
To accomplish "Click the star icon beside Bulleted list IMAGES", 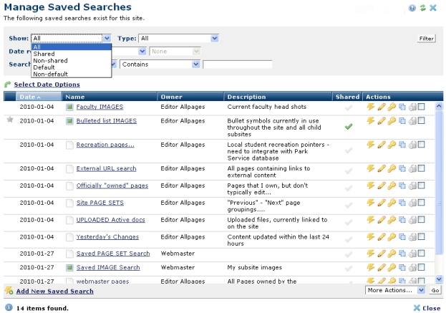I will (10, 120).
